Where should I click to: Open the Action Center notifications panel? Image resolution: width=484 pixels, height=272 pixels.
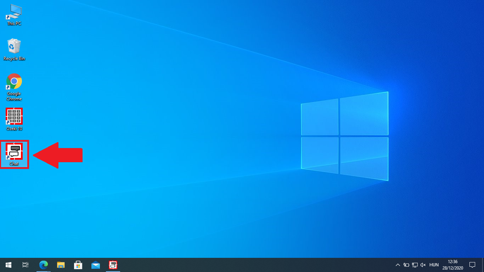(x=472, y=265)
